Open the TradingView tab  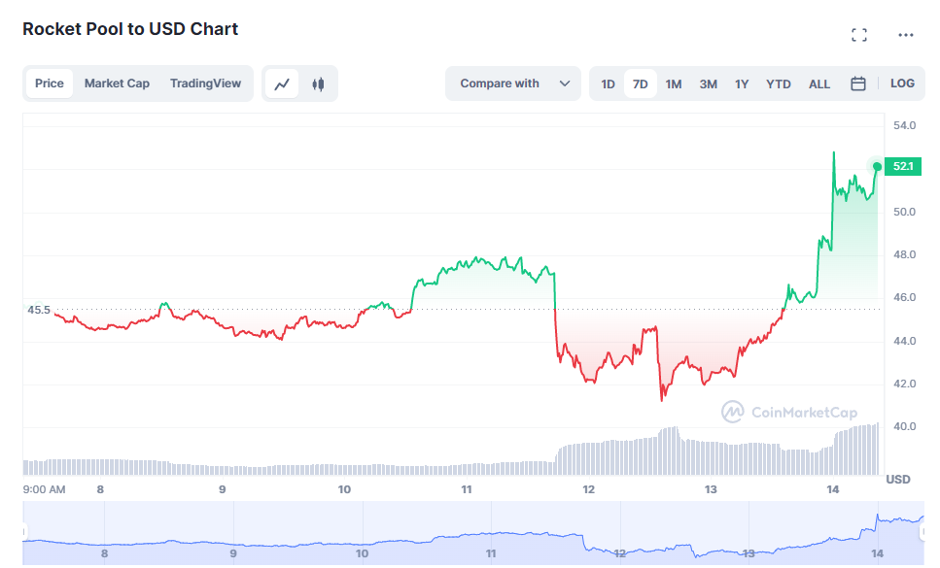click(x=205, y=84)
